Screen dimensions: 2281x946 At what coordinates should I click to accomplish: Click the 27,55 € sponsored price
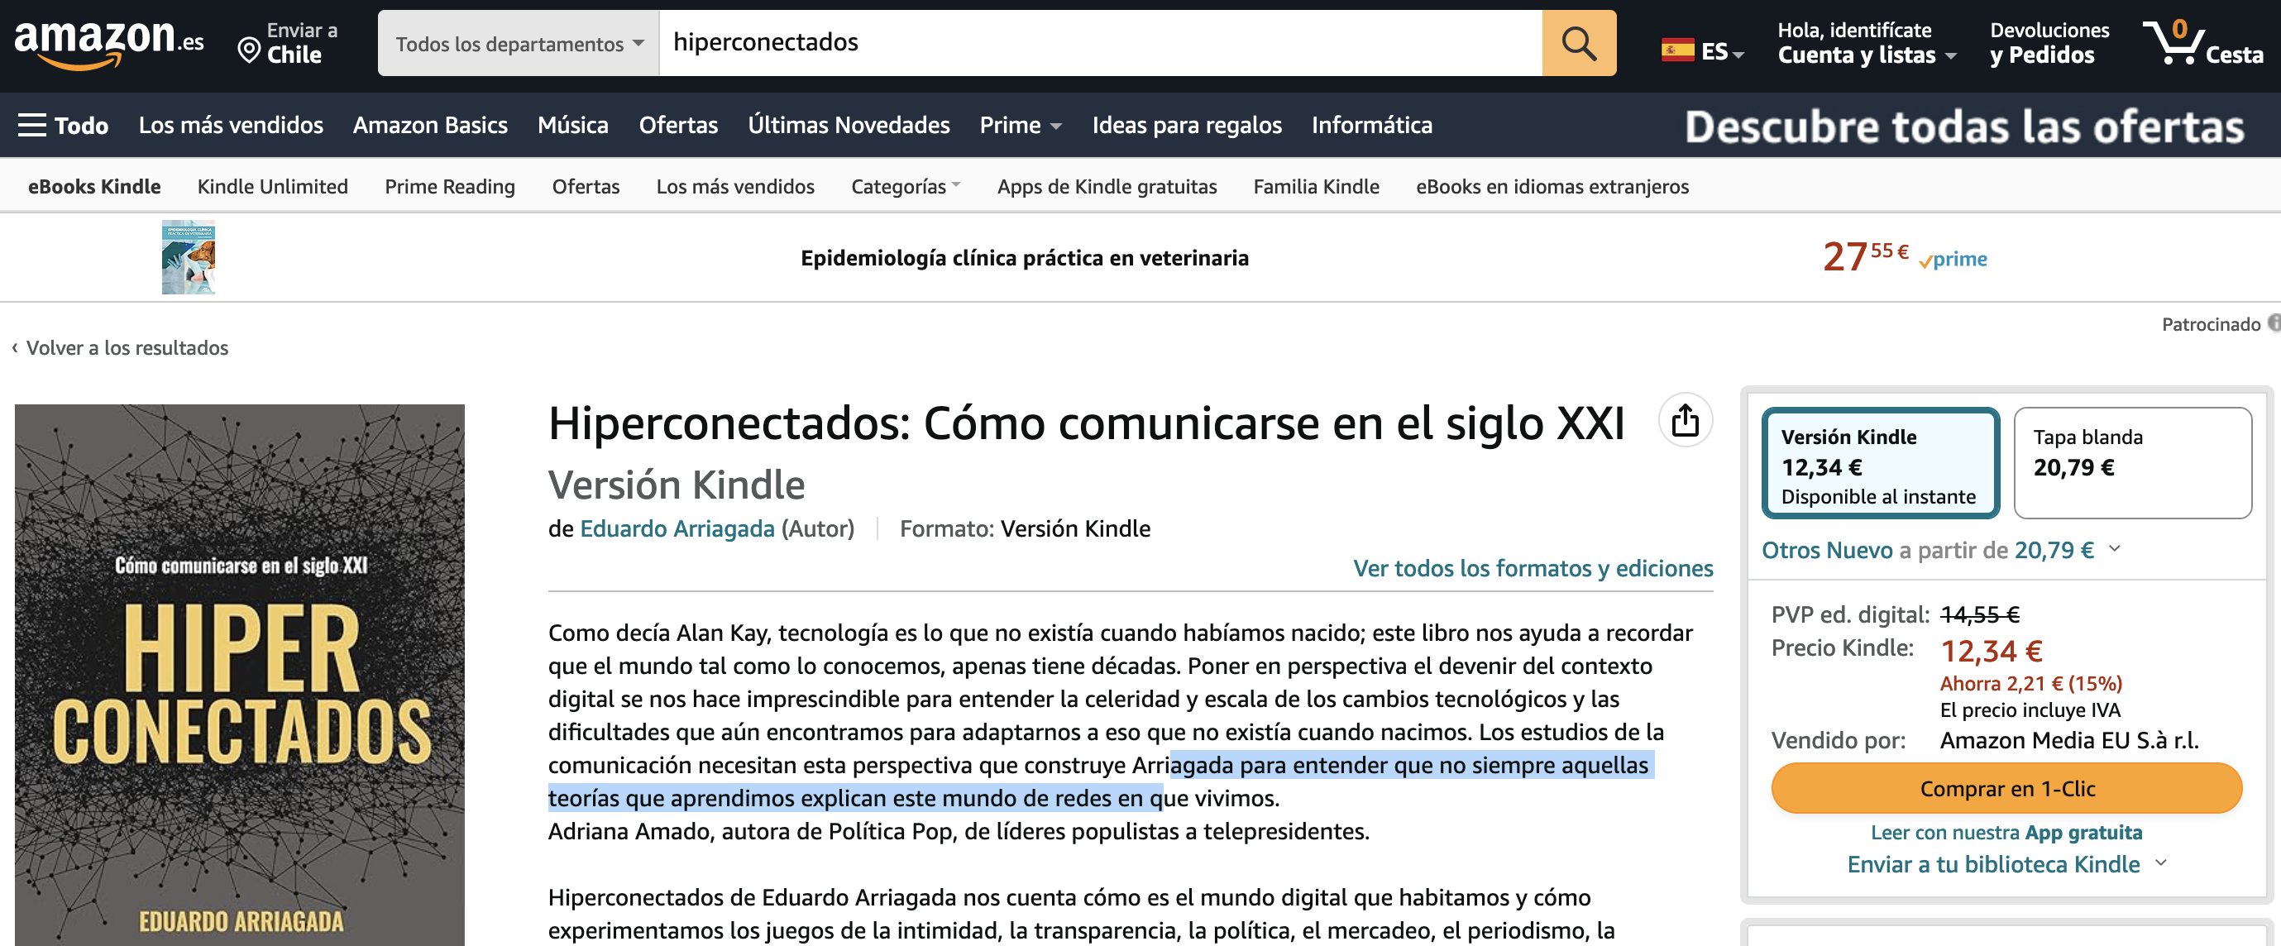pyautogui.click(x=1865, y=256)
